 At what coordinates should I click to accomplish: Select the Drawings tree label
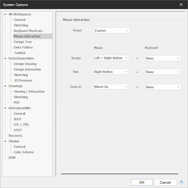16,86
